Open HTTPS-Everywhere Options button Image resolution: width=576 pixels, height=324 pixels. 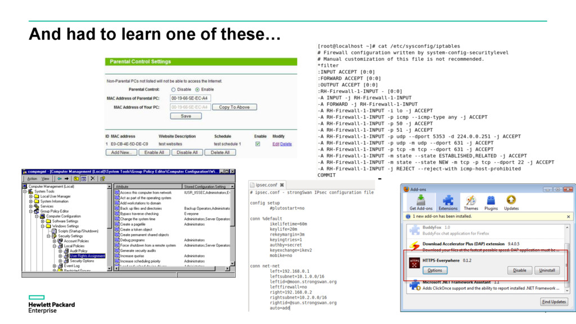point(435,271)
